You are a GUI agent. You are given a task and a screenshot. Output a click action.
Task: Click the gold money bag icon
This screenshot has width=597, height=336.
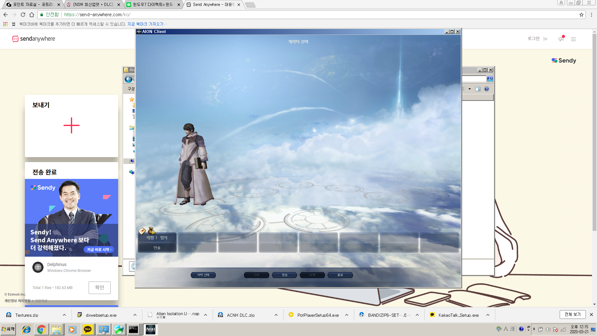[x=151, y=231]
